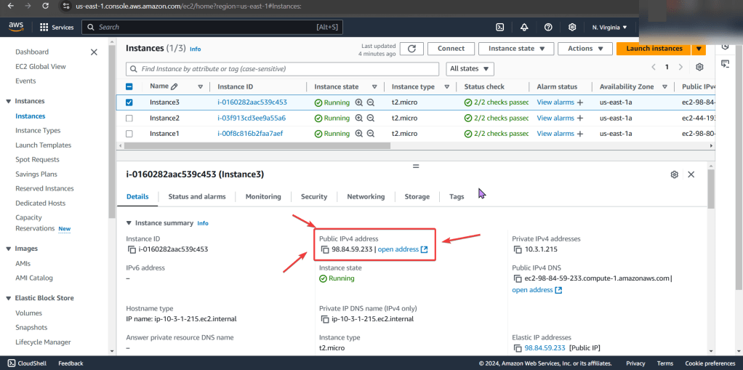
Task: Copy the Instance ID in details summary
Action: coord(131,249)
